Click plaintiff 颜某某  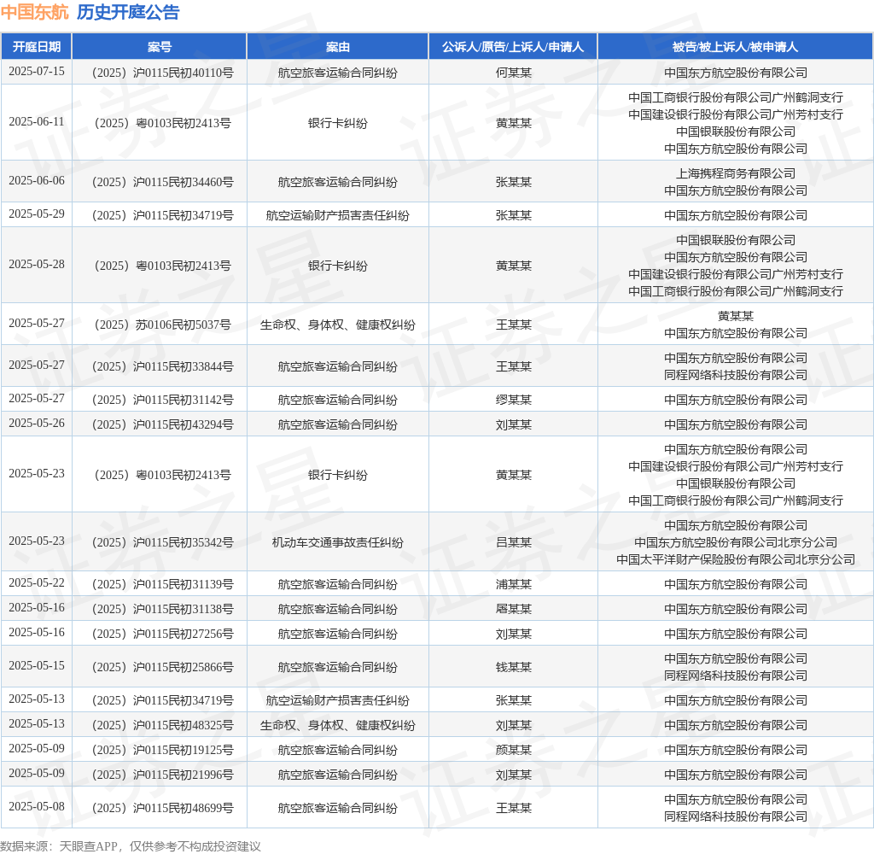(x=513, y=751)
